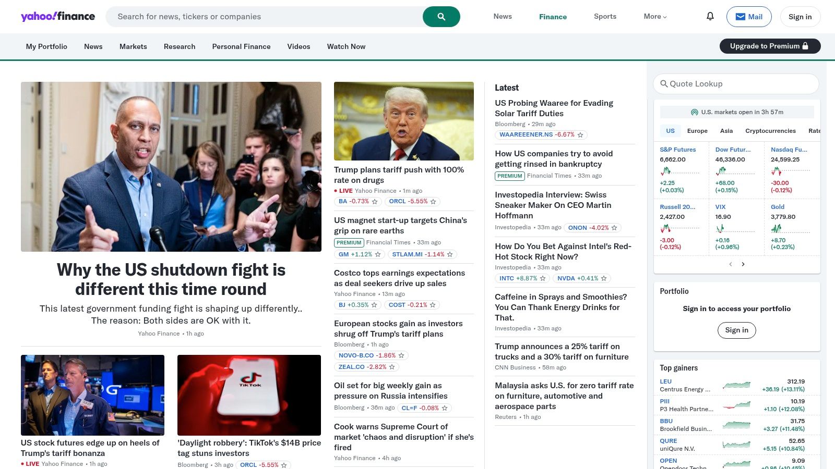
Task: Open the Intel red-hot stock article
Action: click(x=563, y=252)
